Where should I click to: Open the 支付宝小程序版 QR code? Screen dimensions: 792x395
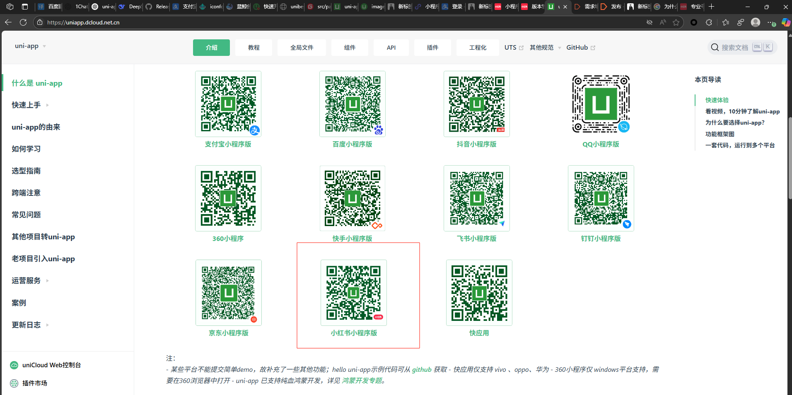228,104
